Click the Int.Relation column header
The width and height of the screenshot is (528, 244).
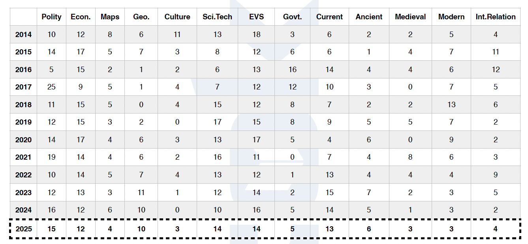pyautogui.click(x=496, y=17)
